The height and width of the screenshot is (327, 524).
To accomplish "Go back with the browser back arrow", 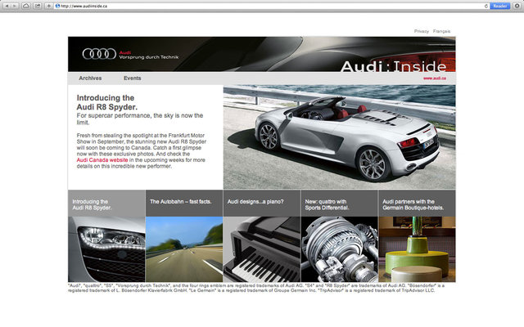I will (7, 6).
